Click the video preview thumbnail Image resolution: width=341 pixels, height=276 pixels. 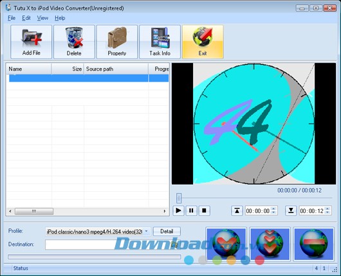coord(253,124)
